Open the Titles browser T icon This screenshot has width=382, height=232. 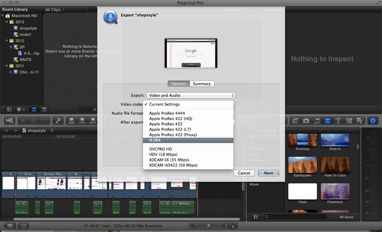tap(338, 121)
